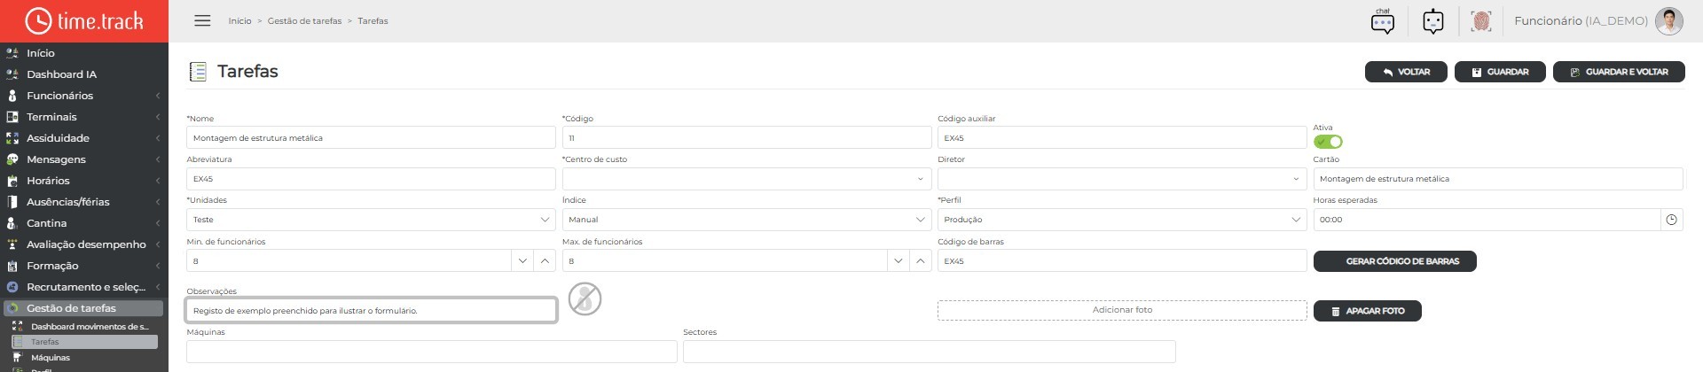Click the Sectores selection field
Screen dimensions: 1703x372
click(x=930, y=351)
